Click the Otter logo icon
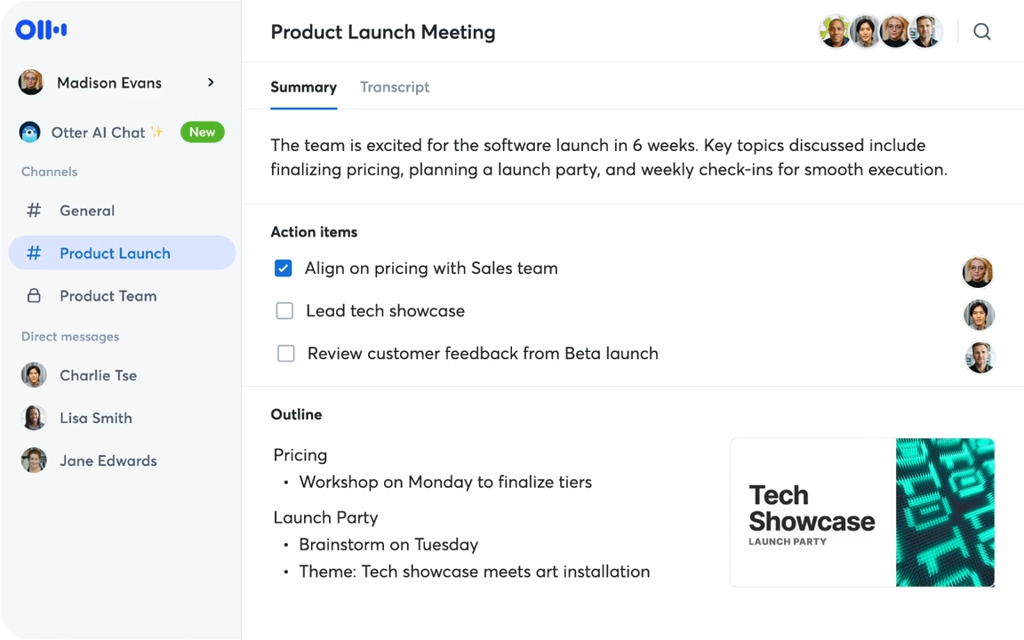1024x640 pixels. click(x=41, y=29)
